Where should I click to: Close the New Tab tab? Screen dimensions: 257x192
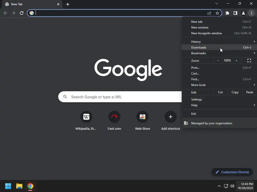coord(58,4)
